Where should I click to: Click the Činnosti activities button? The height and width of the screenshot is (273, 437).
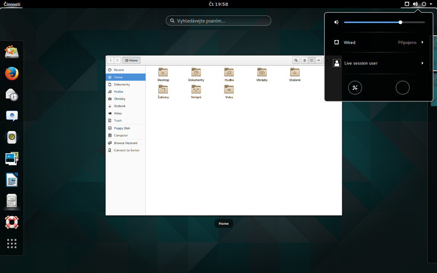pos(12,4)
